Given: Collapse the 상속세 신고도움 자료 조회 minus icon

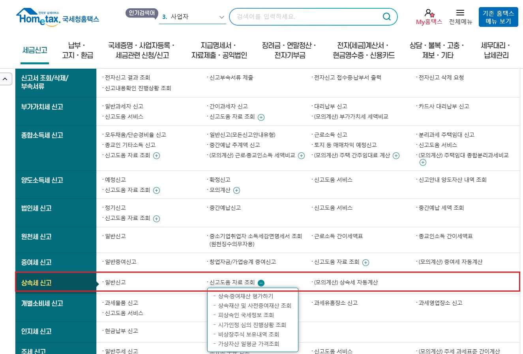Looking at the screenshot, I should [261, 283].
